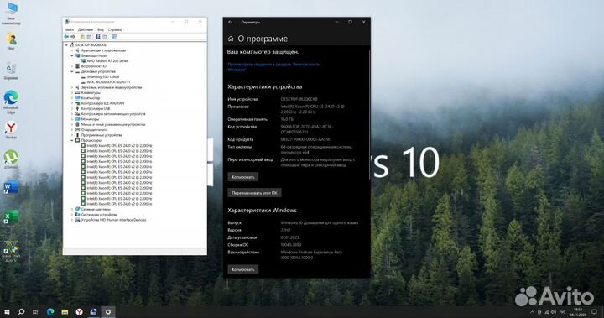Select Мыши и иные указывающие устройства
This screenshot has height=318, width=604.
coord(113,124)
